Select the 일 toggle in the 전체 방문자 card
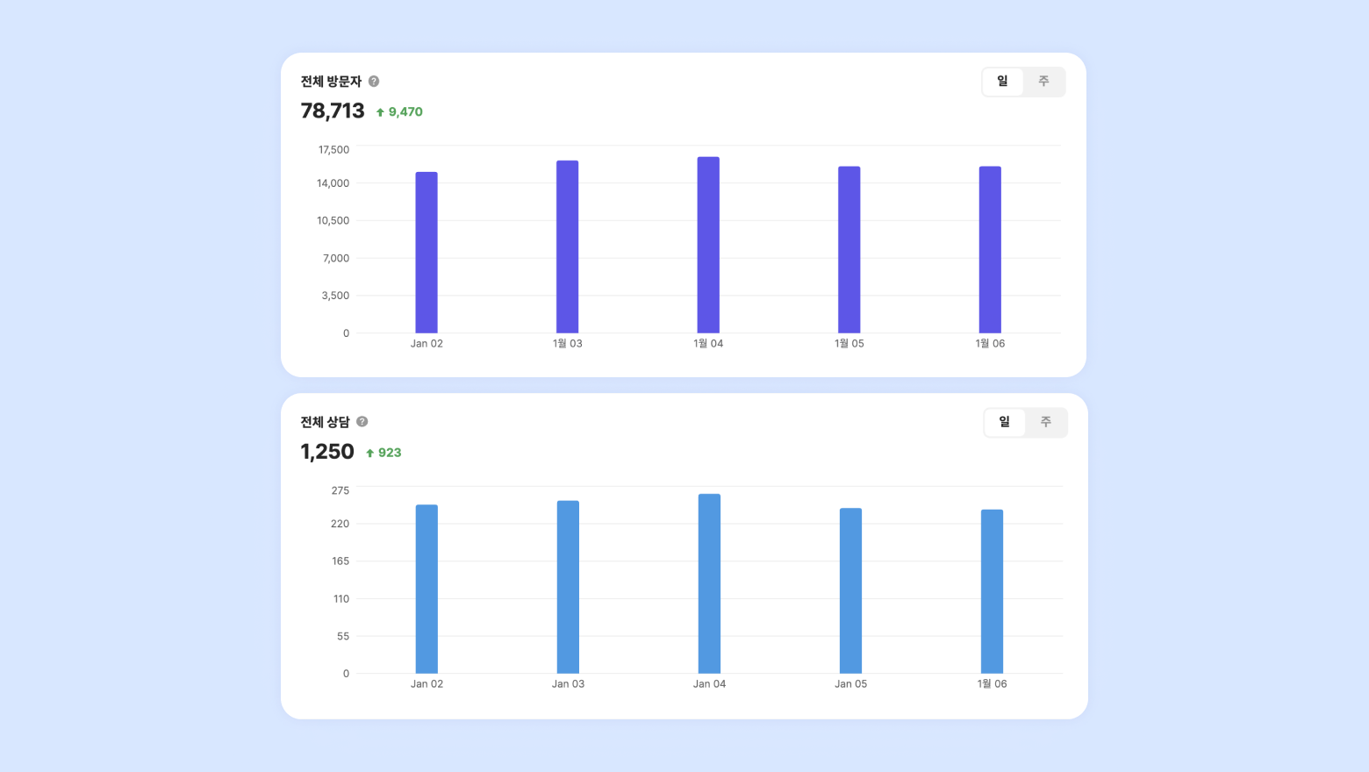The height and width of the screenshot is (772, 1369). 1002,82
